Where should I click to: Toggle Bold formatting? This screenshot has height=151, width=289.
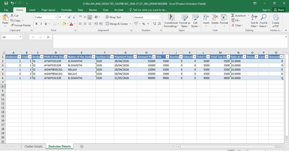pyautogui.click(x=36, y=24)
